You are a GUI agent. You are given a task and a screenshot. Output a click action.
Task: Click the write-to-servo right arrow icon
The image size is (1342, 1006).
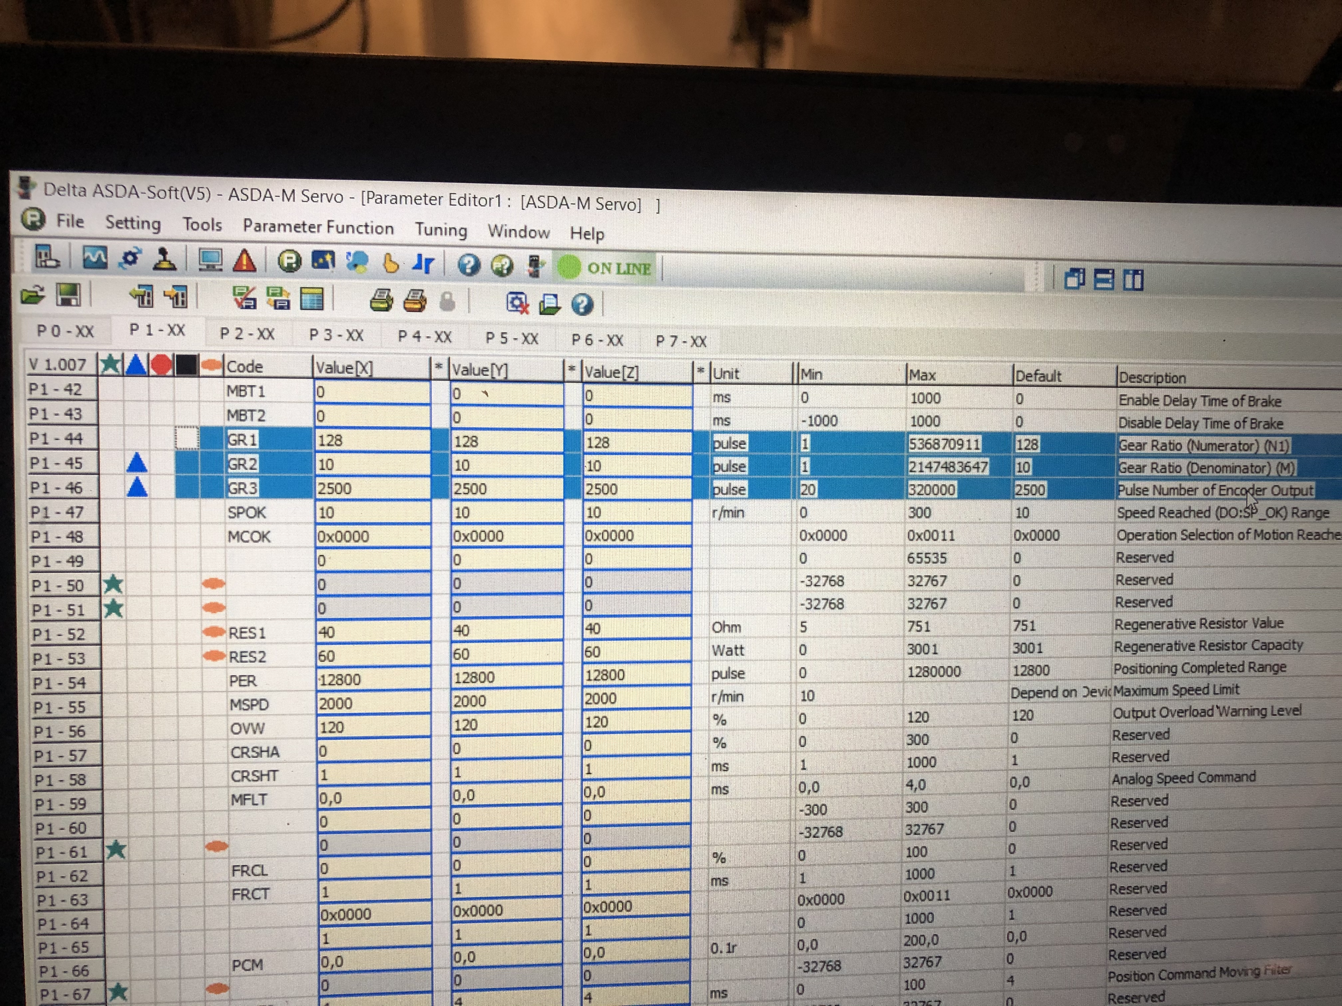[176, 297]
